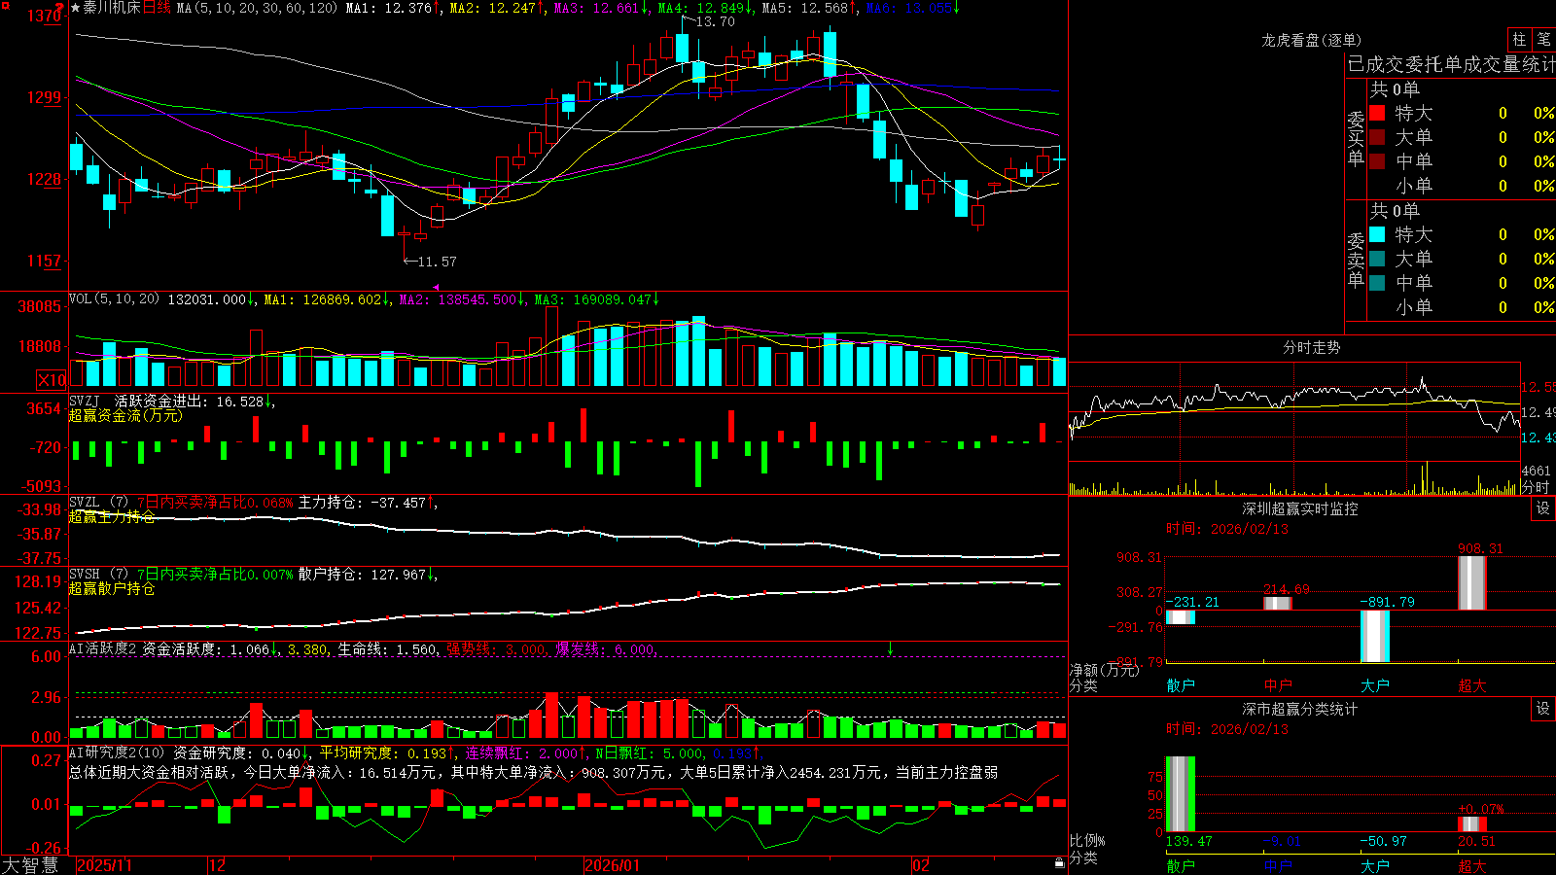Open 设 settings for 深市超赢分类统计
This screenshot has width=1556, height=875.
click(x=1543, y=709)
